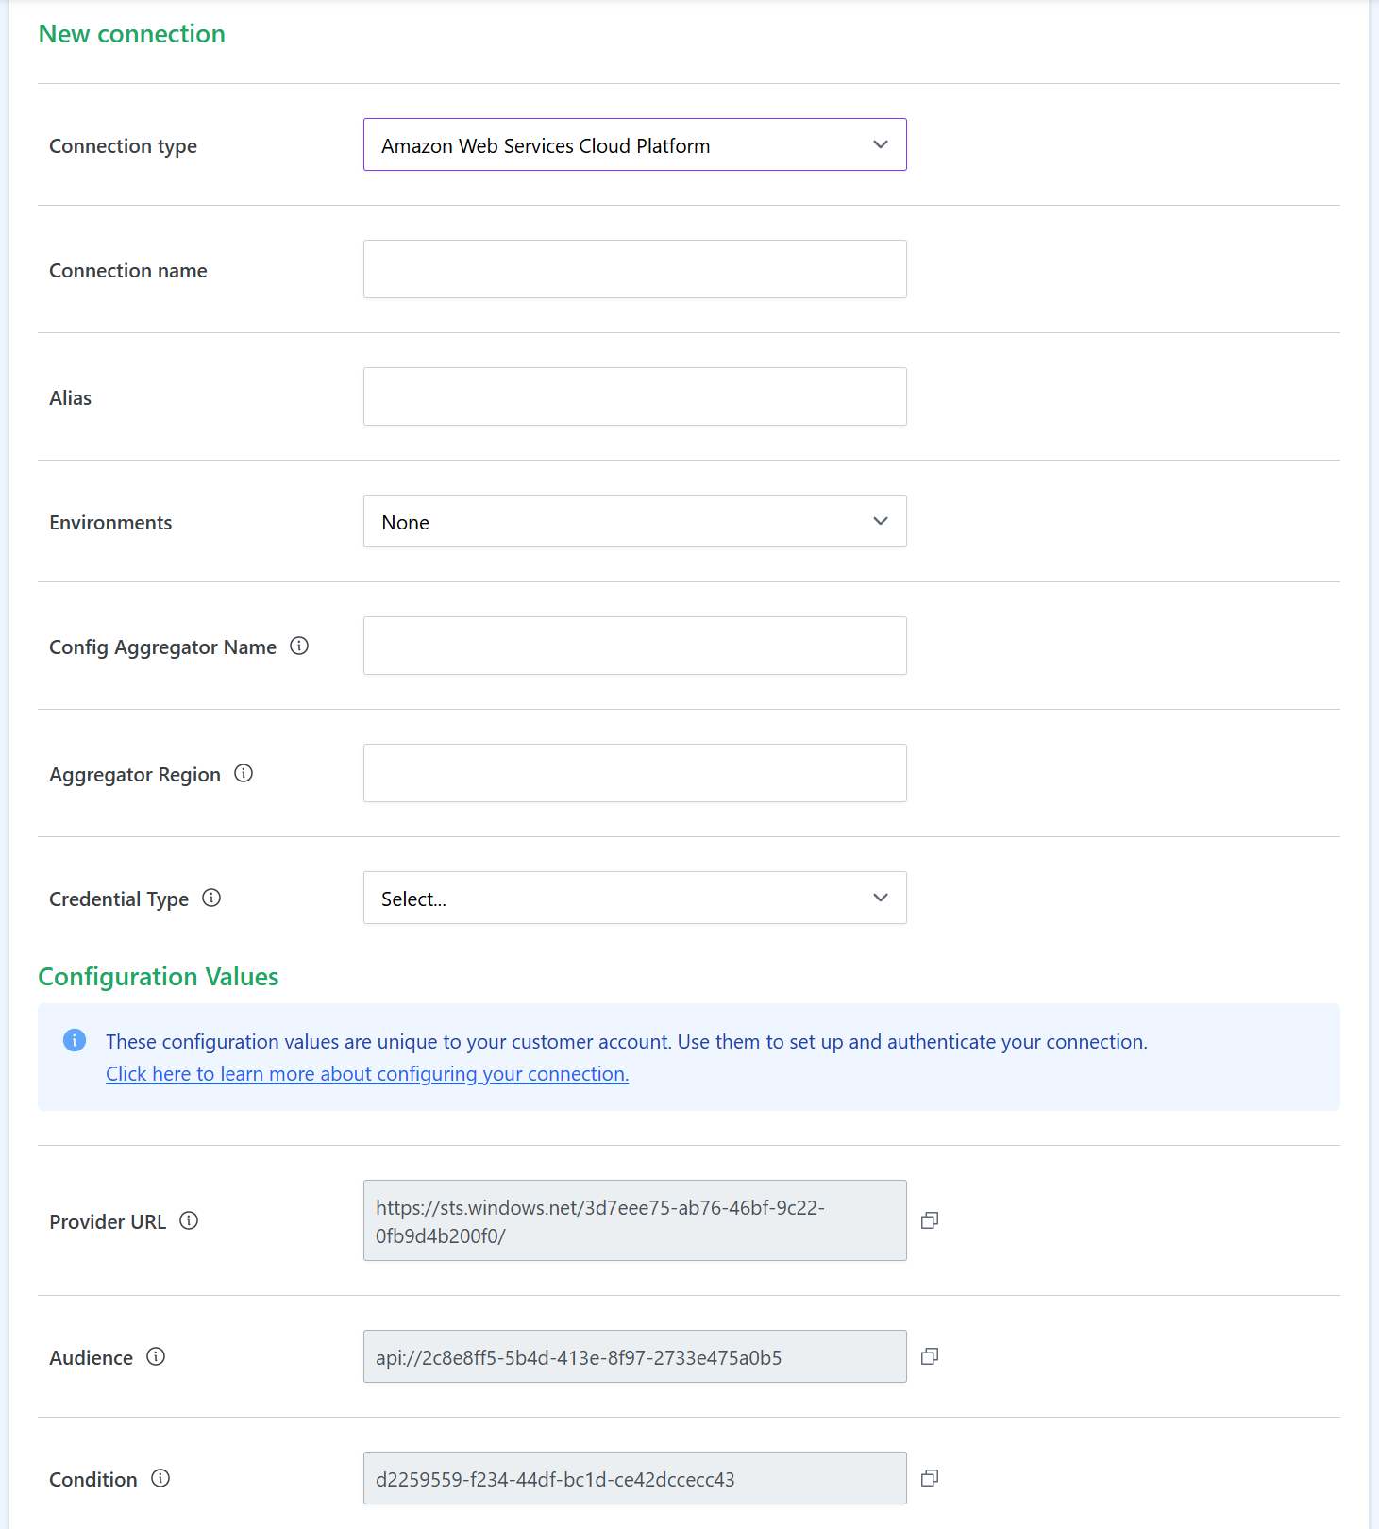Click the Condition value field
1379x1529 pixels.
pos(635,1478)
